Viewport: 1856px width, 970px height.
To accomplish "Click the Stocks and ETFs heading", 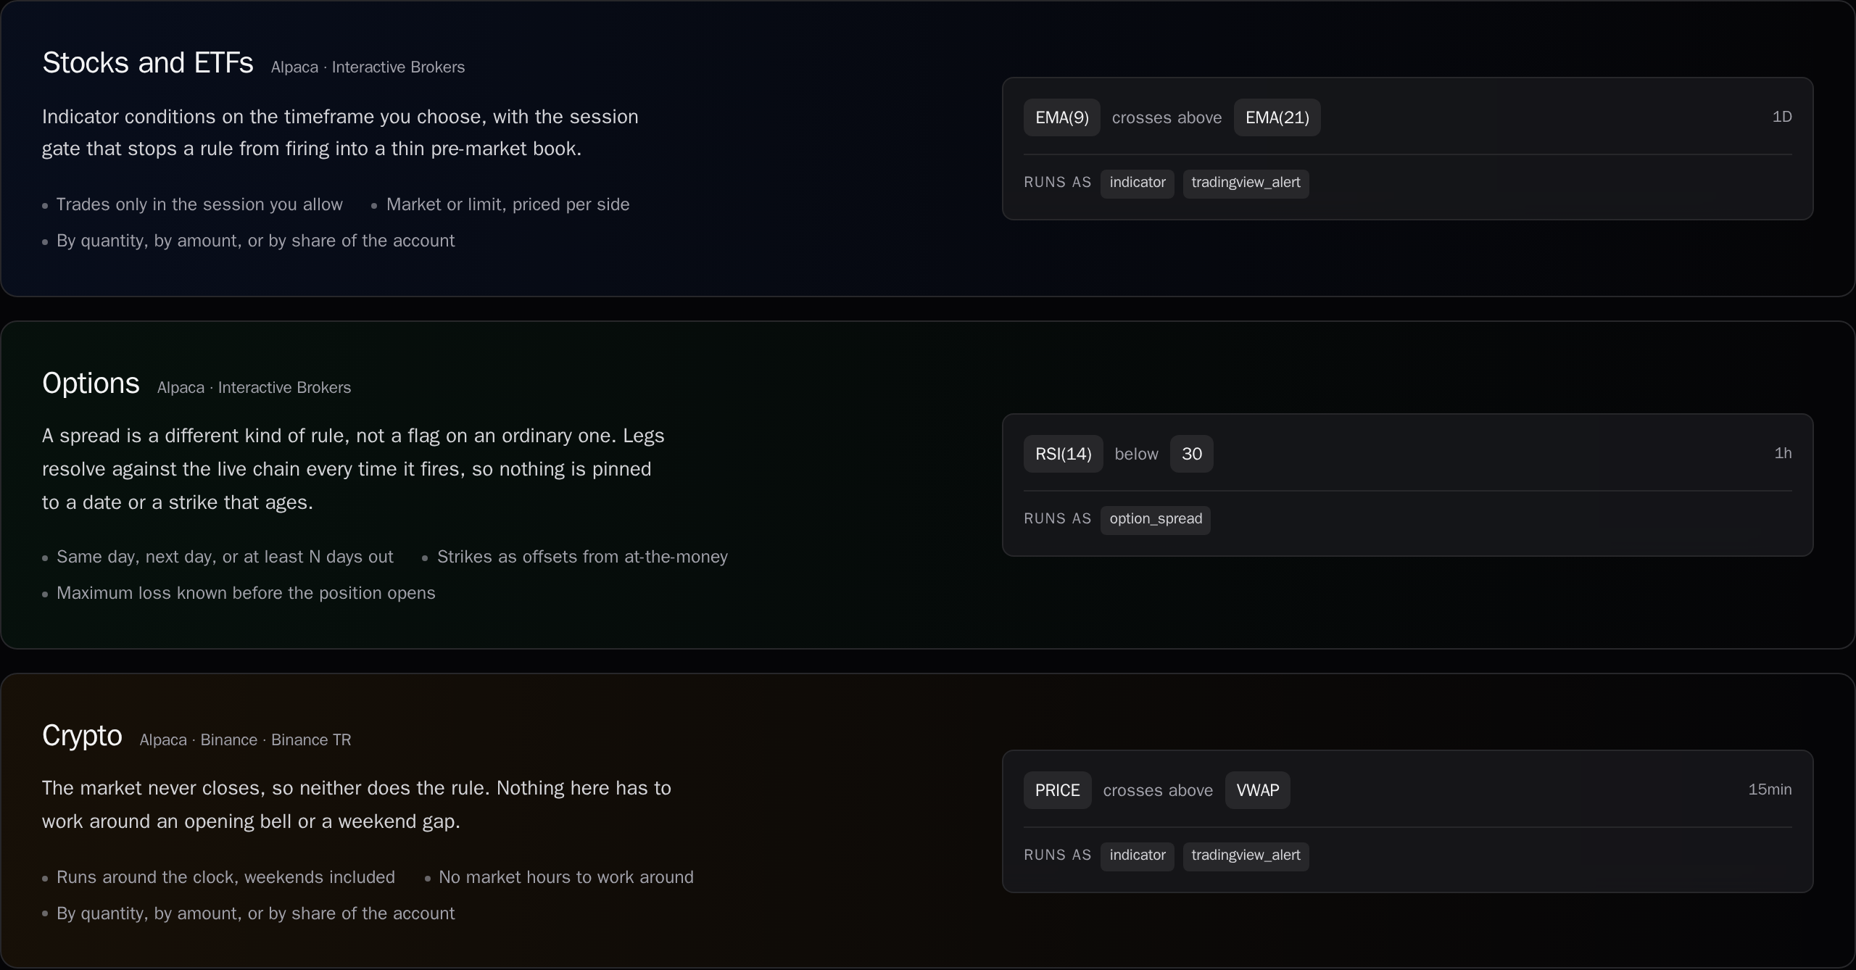I will click(148, 63).
